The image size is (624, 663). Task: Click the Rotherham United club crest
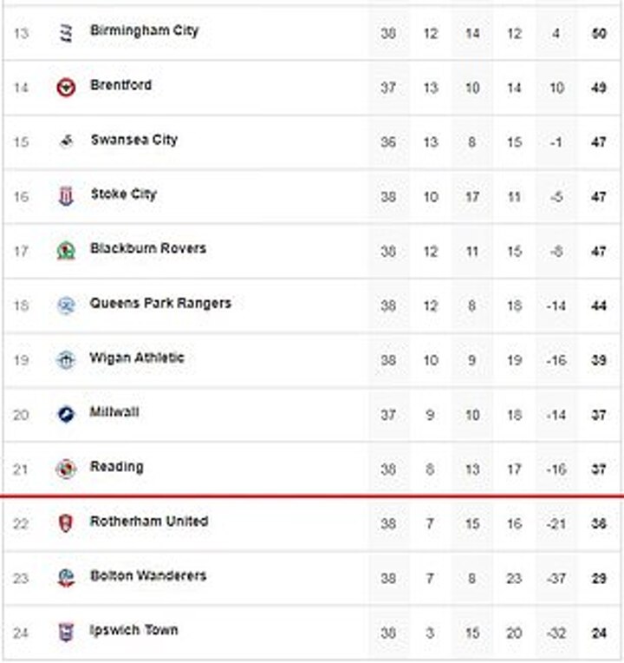tap(66, 523)
